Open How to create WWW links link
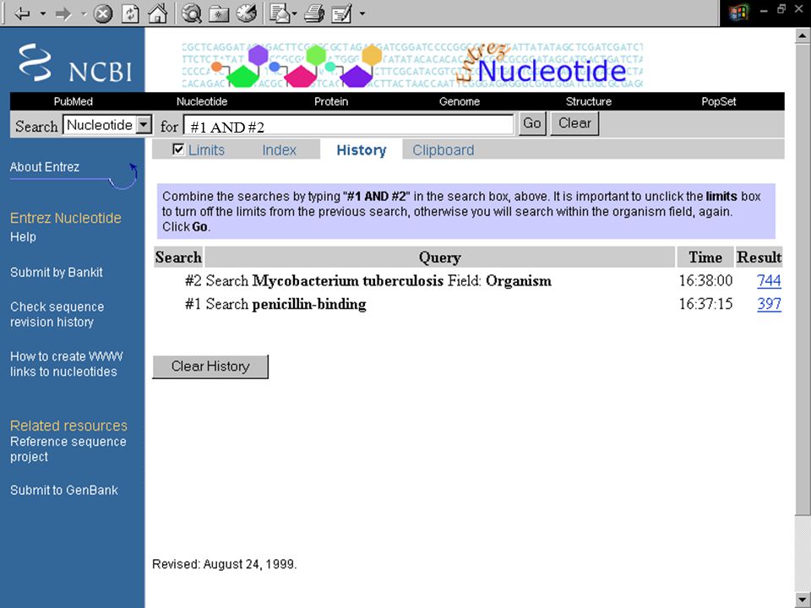Image resolution: width=811 pixels, height=608 pixels. 66,364
